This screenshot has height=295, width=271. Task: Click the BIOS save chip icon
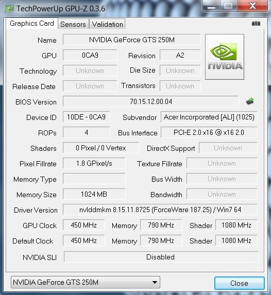click(250, 101)
